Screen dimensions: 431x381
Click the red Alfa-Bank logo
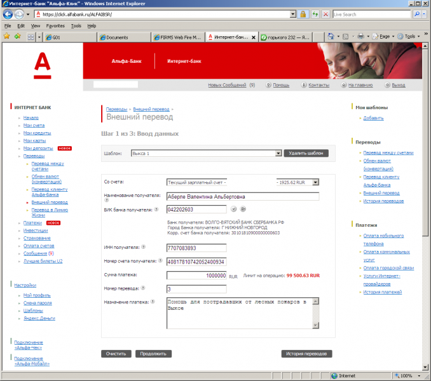[42, 65]
